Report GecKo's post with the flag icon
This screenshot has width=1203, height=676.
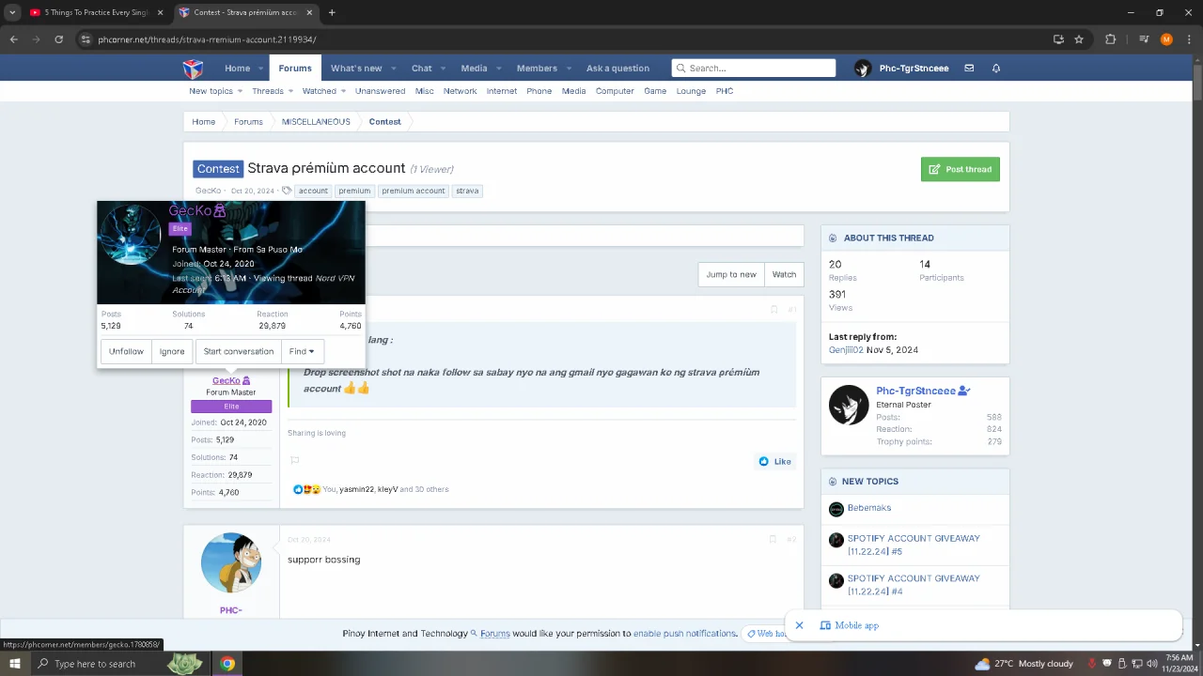click(294, 461)
